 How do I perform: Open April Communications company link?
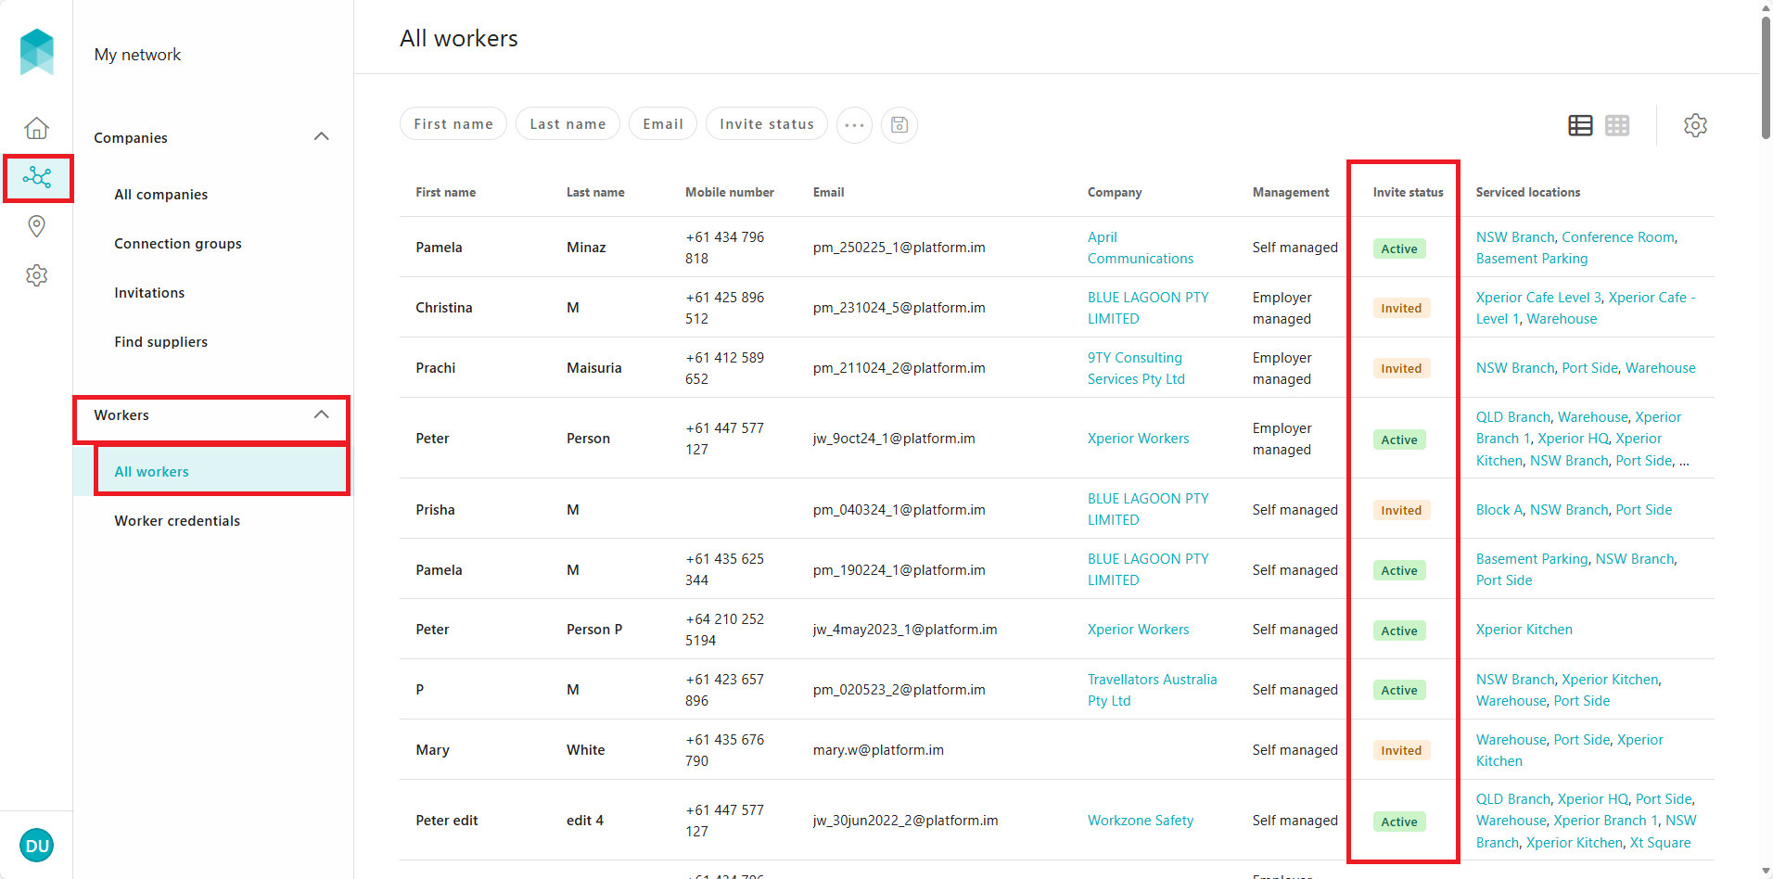[1141, 248]
